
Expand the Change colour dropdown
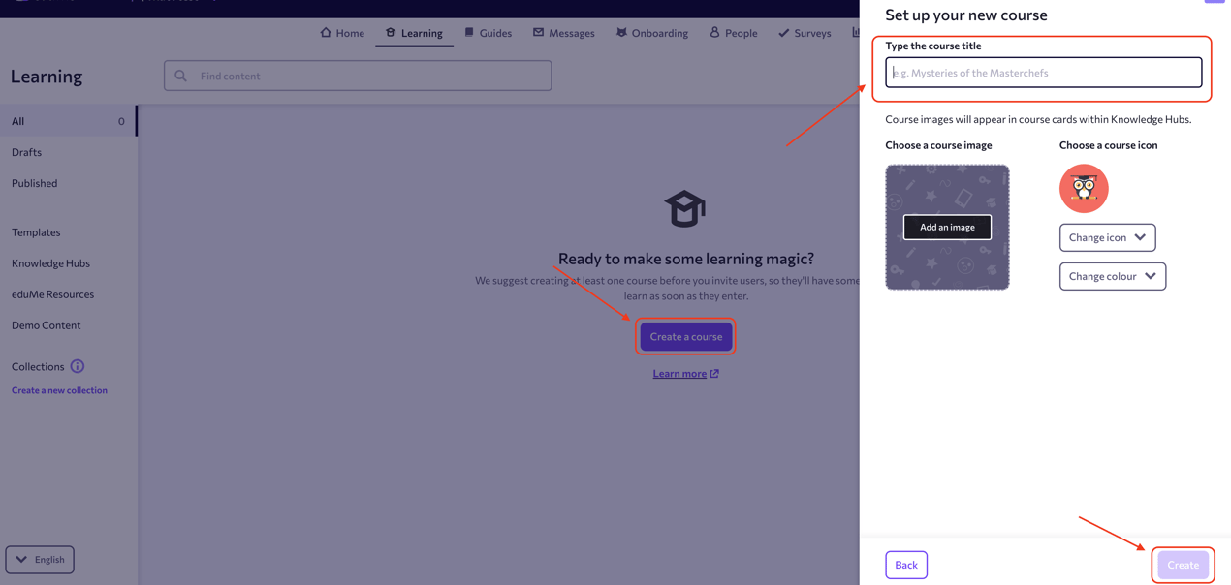pyautogui.click(x=1112, y=276)
